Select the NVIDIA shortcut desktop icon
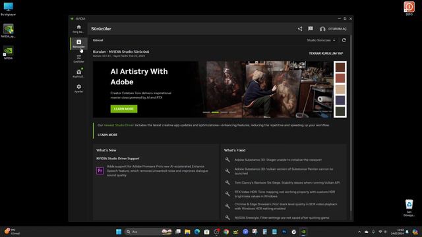This screenshot has height=237, width=422. (9, 53)
